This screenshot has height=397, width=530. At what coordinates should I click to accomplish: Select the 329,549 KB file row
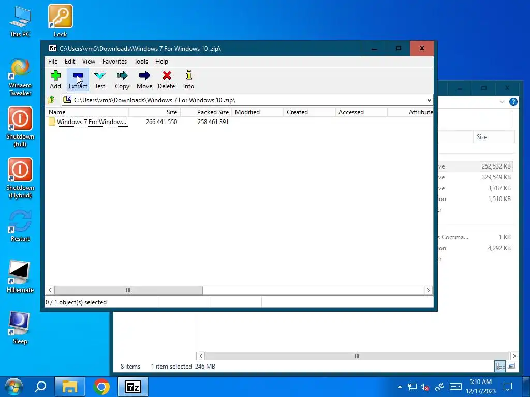click(475, 177)
